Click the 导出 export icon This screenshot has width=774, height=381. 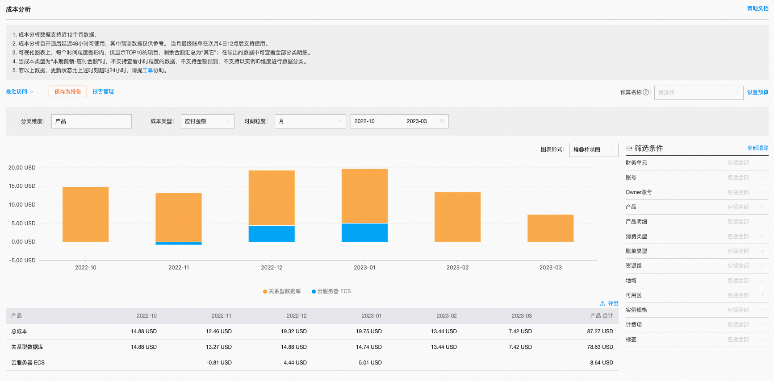602,303
